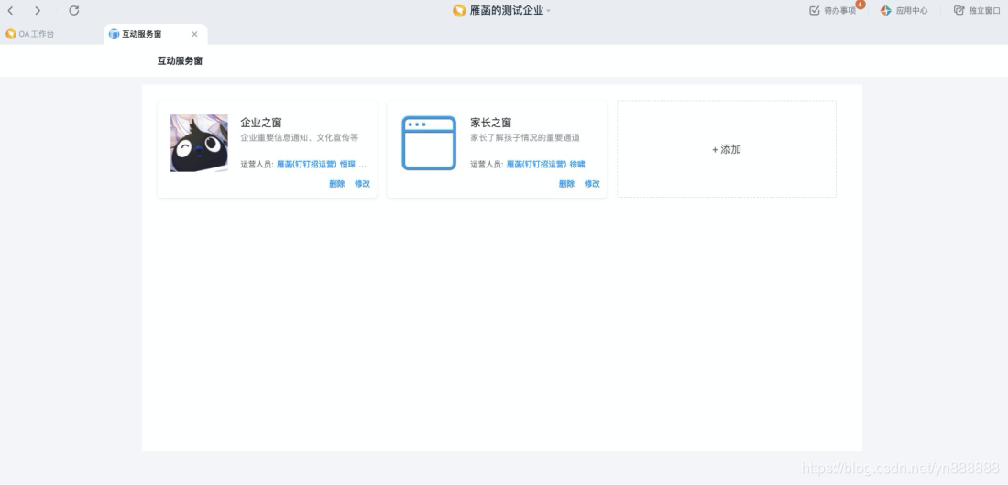Click description 企业重要信息通知、文化宣传等
The image size is (1008, 485).
coord(300,137)
